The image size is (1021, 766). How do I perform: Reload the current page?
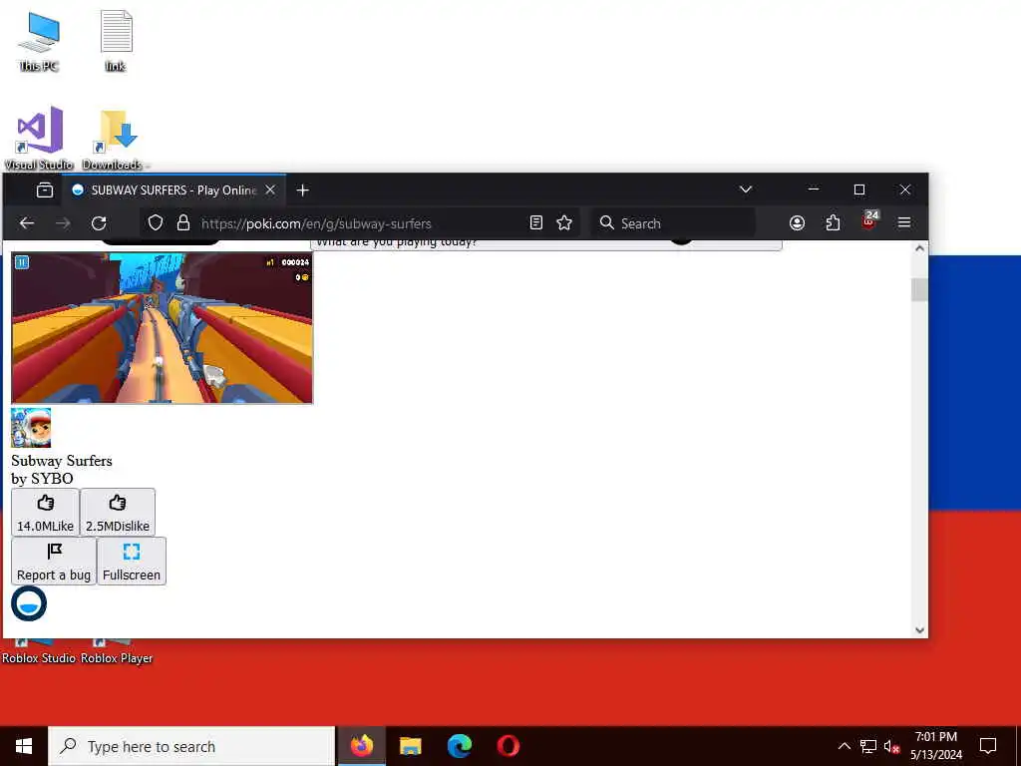[x=99, y=223]
